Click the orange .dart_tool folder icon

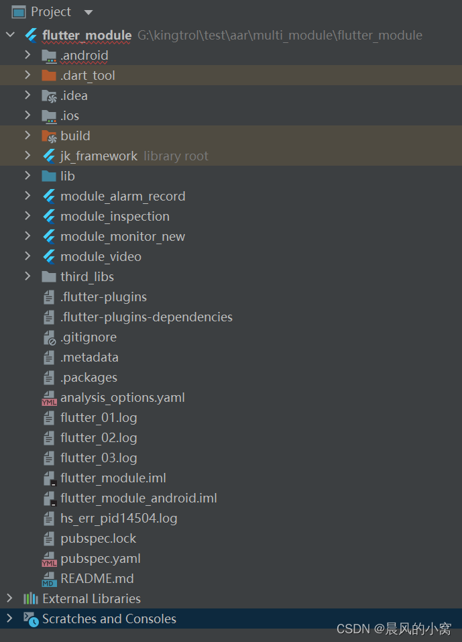click(x=49, y=75)
